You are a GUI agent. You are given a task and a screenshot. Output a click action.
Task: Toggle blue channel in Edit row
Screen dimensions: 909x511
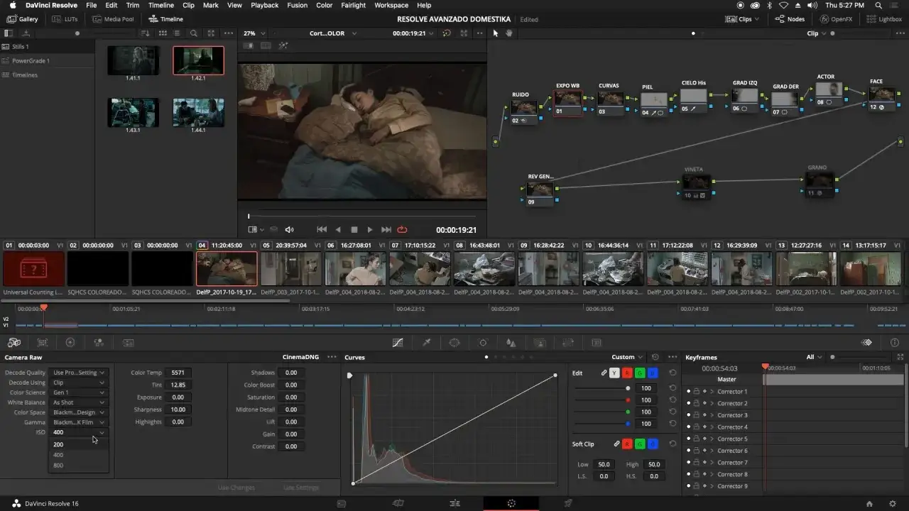pyautogui.click(x=653, y=373)
